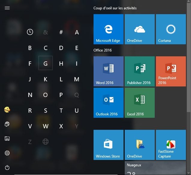Go to the highlighted letter G

[46, 63]
